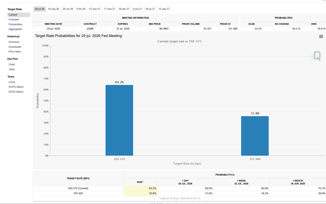Click the 350-375 (Current) table row label
This screenshot has width=326, height=204.
pos(78,188)
